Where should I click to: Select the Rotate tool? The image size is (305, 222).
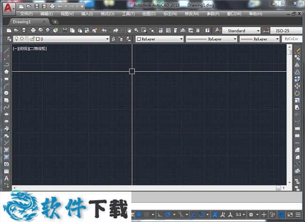(297, 93)
